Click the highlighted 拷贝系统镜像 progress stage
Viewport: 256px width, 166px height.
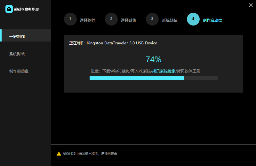(x=164, y=71)
